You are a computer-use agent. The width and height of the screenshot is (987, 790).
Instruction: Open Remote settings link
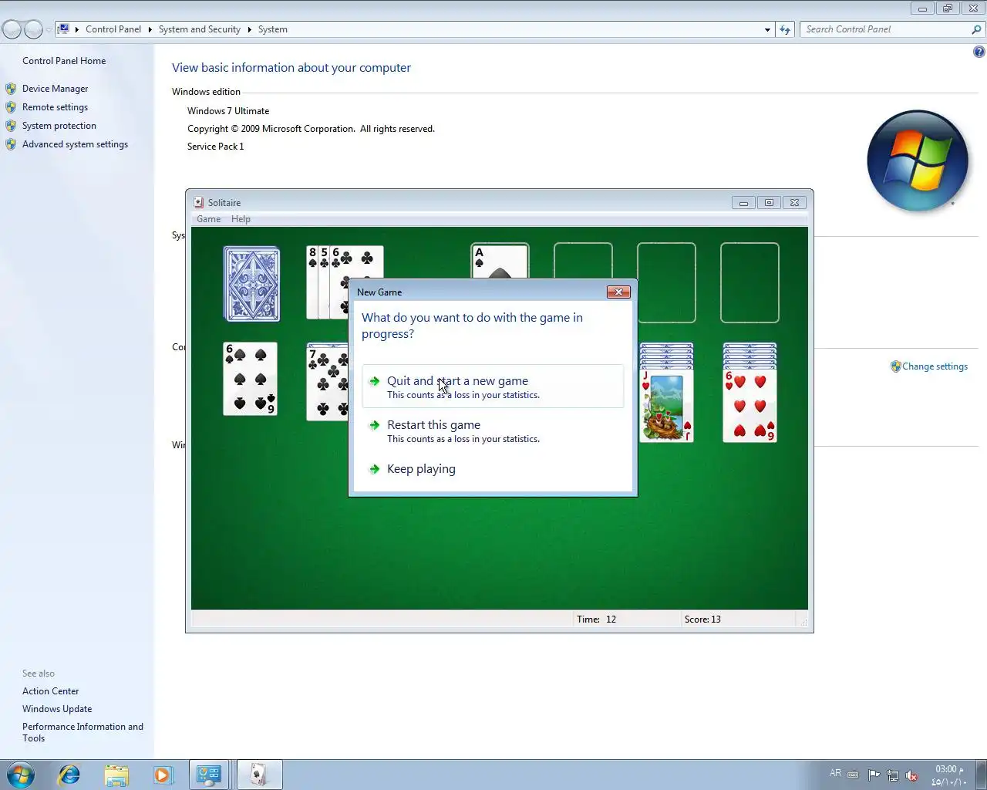click(55, 107)
